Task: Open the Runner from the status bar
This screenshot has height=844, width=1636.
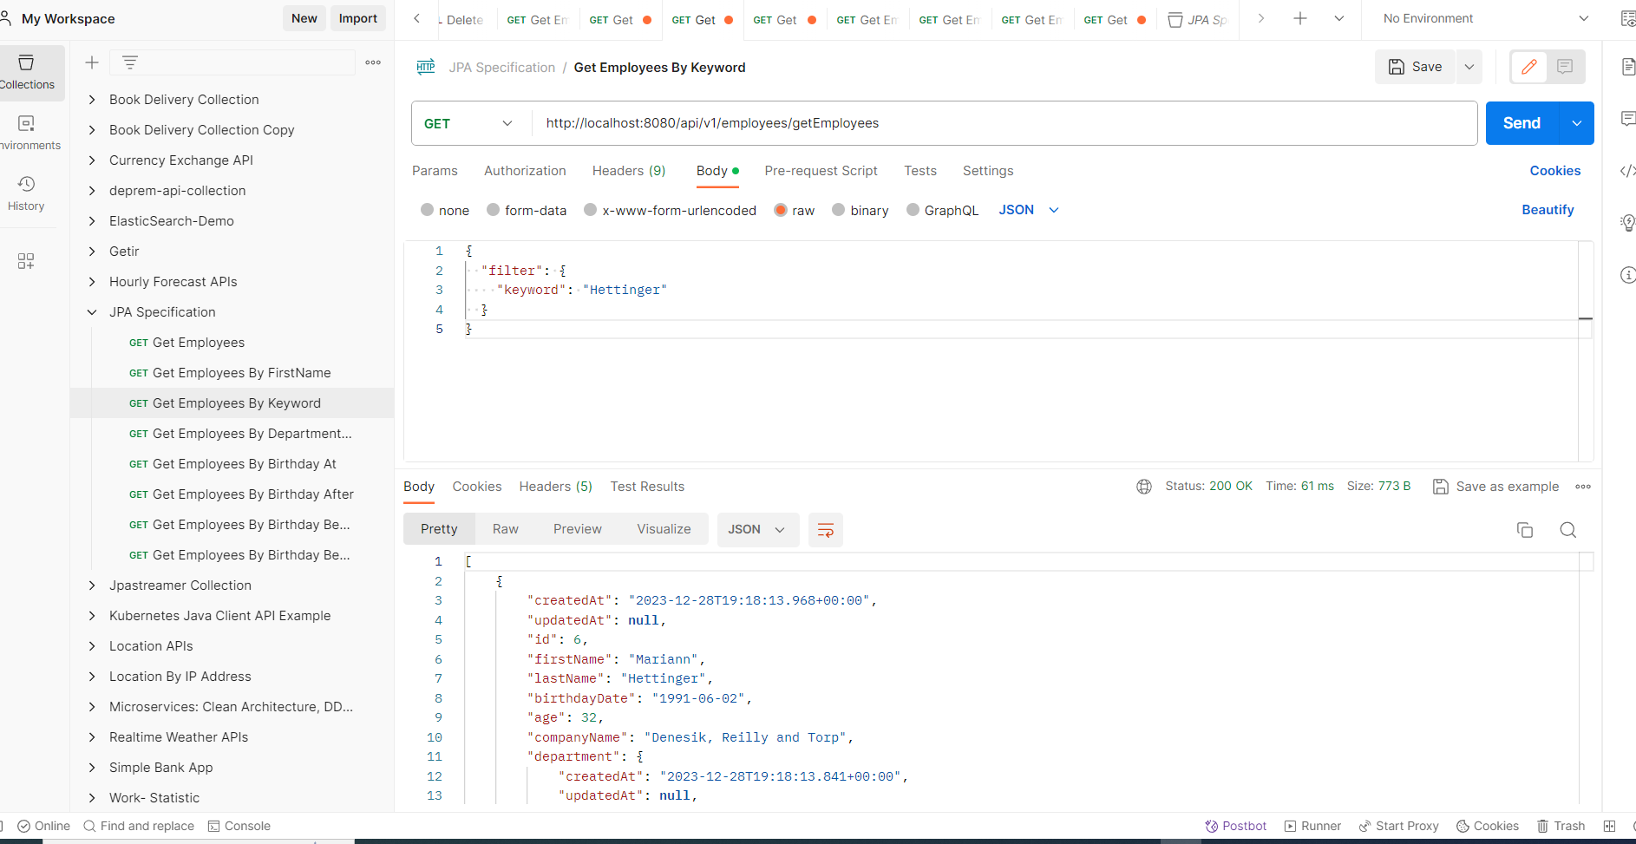Action: (1312, 826)
